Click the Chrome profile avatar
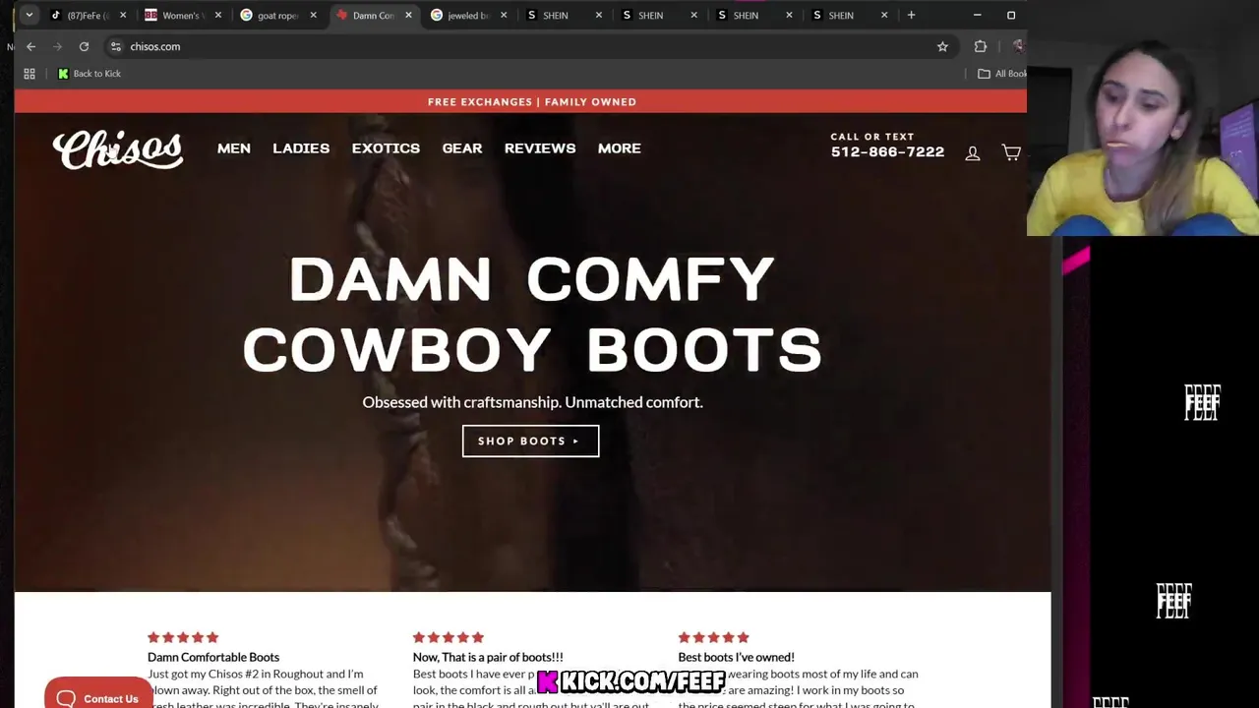1259x708 pixels. coord(1019,46)
